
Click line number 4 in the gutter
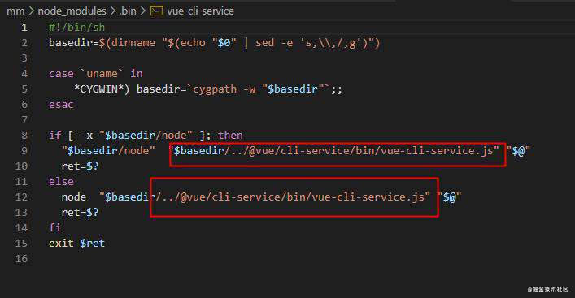(24, 74)
